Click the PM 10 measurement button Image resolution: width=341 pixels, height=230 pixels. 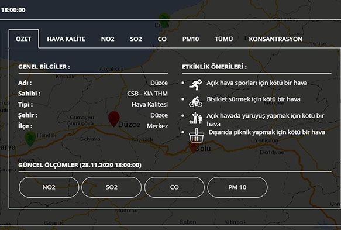coord(237,187)
